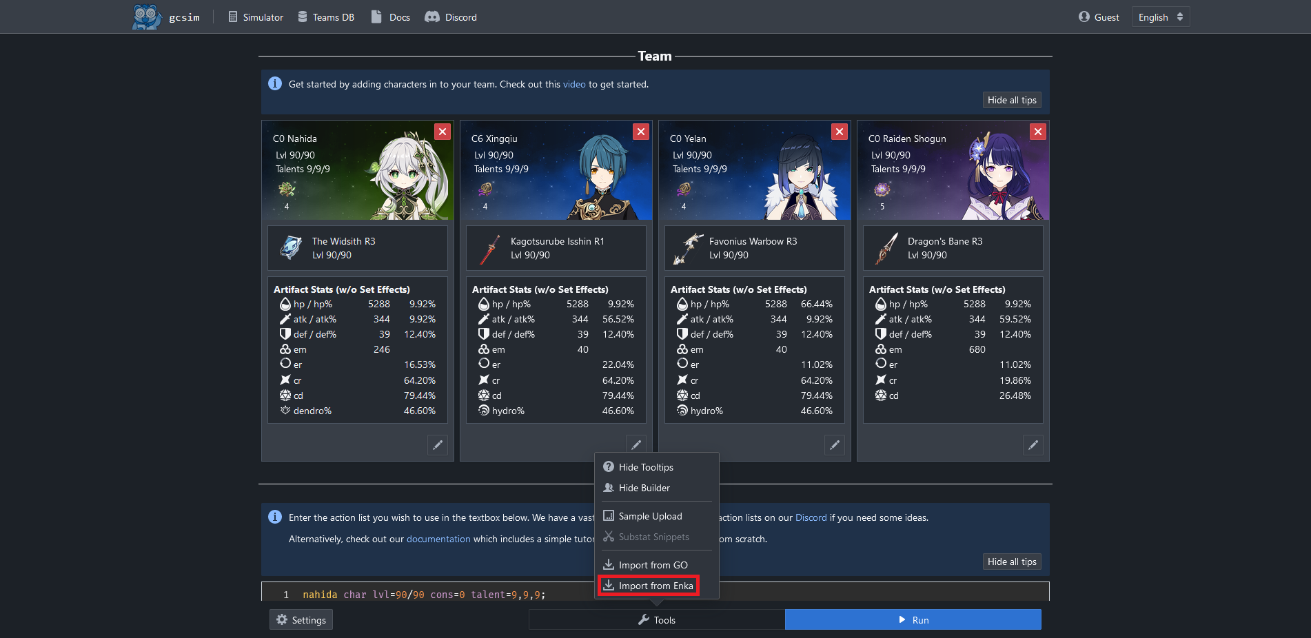Remove Nahida with the red X icon
Viewport: 1311px width, 638px height.
[443, 132]
